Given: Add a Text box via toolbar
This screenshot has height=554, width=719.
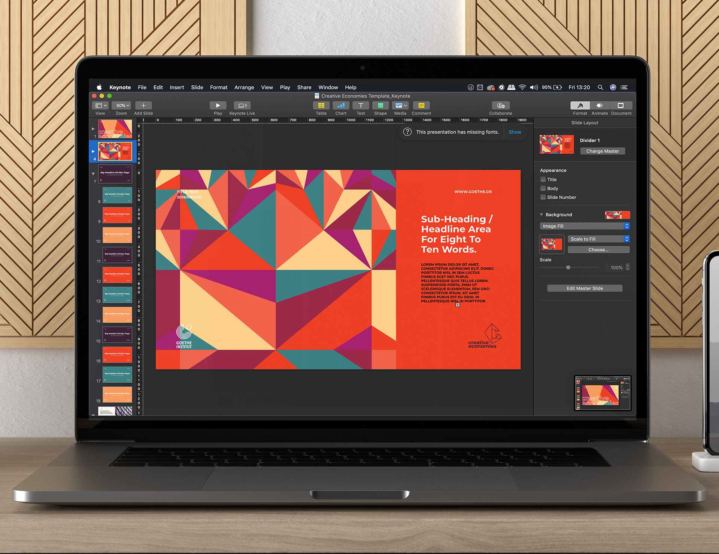Looking at the screenshot, I should tap(361, 106).
